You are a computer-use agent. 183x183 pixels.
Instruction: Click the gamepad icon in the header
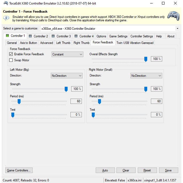pyautogui.click(x=173, y=16)
